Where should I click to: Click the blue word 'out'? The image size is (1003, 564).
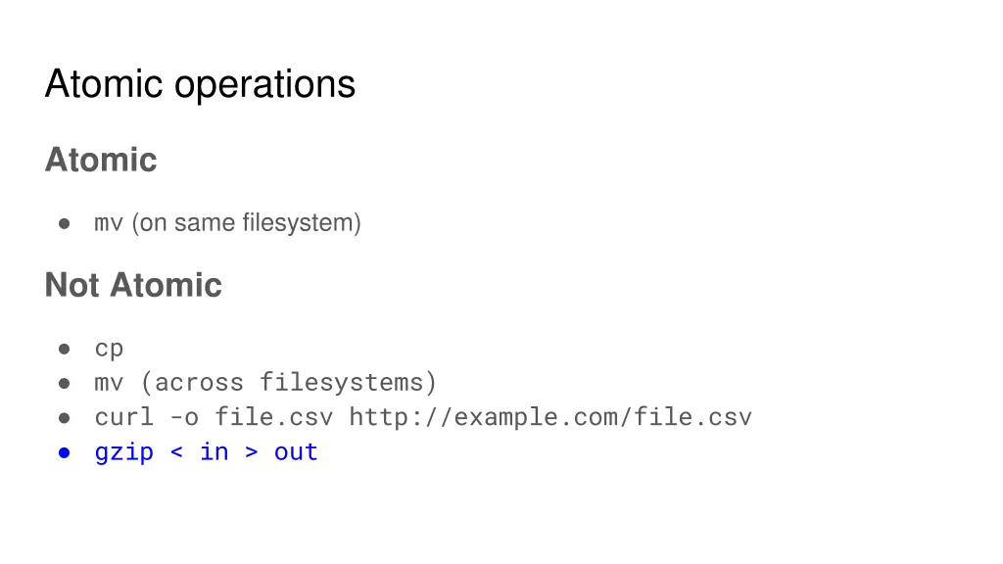pos(296,452)
